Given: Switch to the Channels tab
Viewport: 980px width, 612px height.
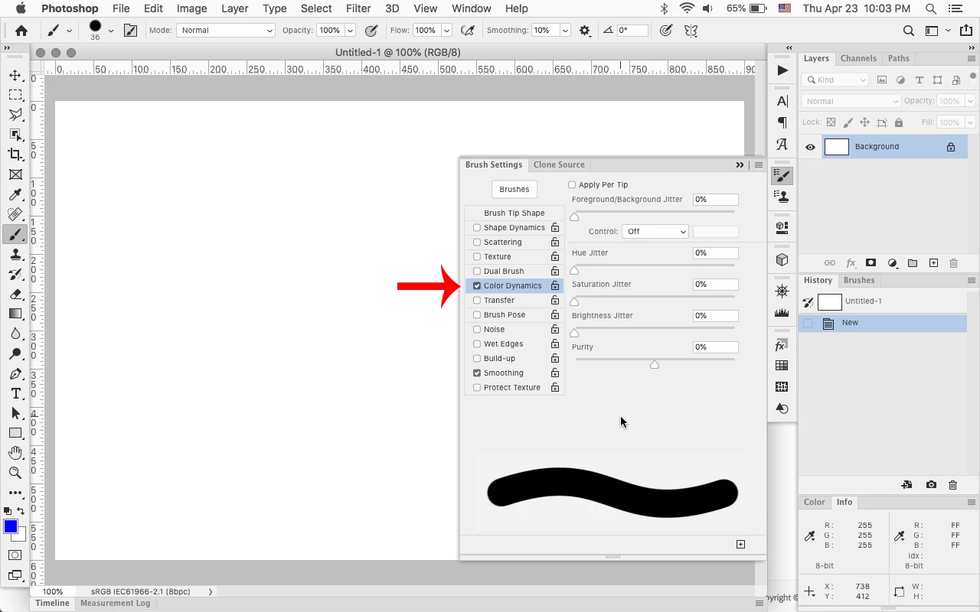Looking at the screenshot, I should pos(858,58).
